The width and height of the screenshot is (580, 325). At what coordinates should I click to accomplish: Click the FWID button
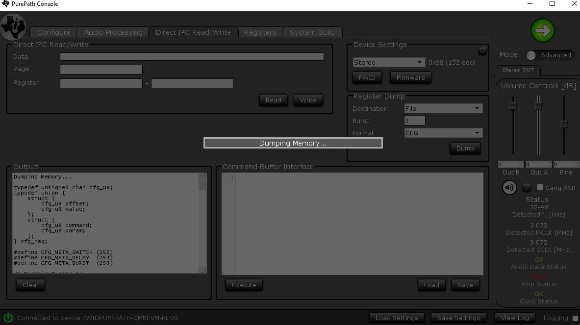pos(367,77)
